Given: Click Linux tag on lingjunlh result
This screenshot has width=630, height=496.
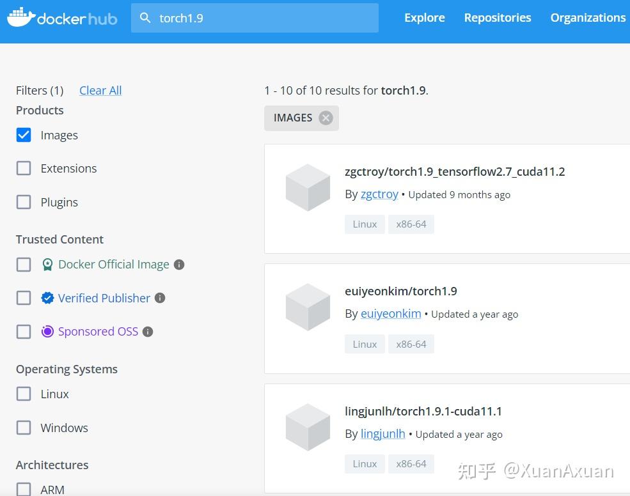Looking at the screenshot, I should click(x=365, y=464).
